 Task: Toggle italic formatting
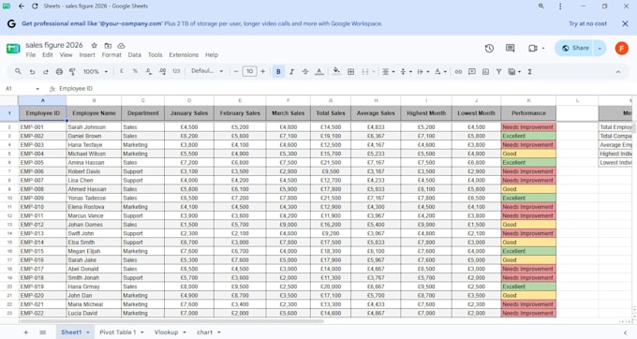pyautogui.click(x=291, y=71)
